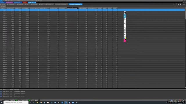Switch to the red workspace tab

pos(25,3)
